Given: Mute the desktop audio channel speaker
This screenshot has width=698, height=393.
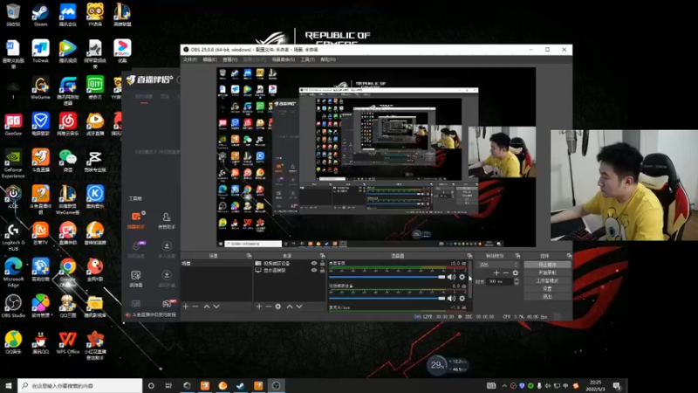Looking at the screenshot, I should pyautogui.click(x=451, y=277).
